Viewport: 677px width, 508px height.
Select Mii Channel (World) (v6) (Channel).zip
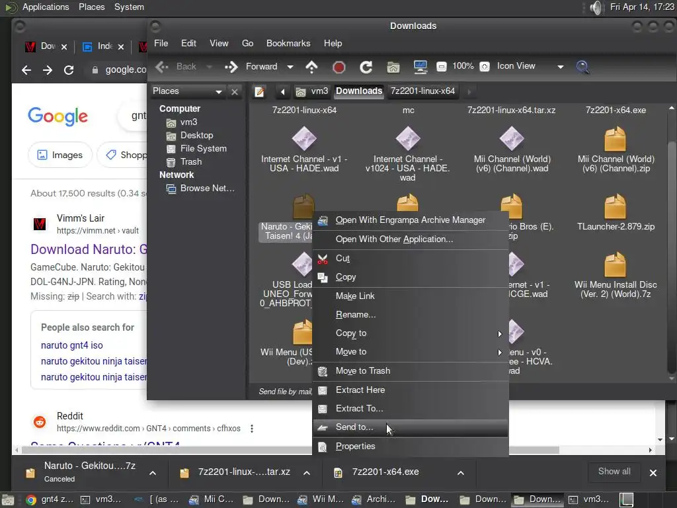(616, 149)
